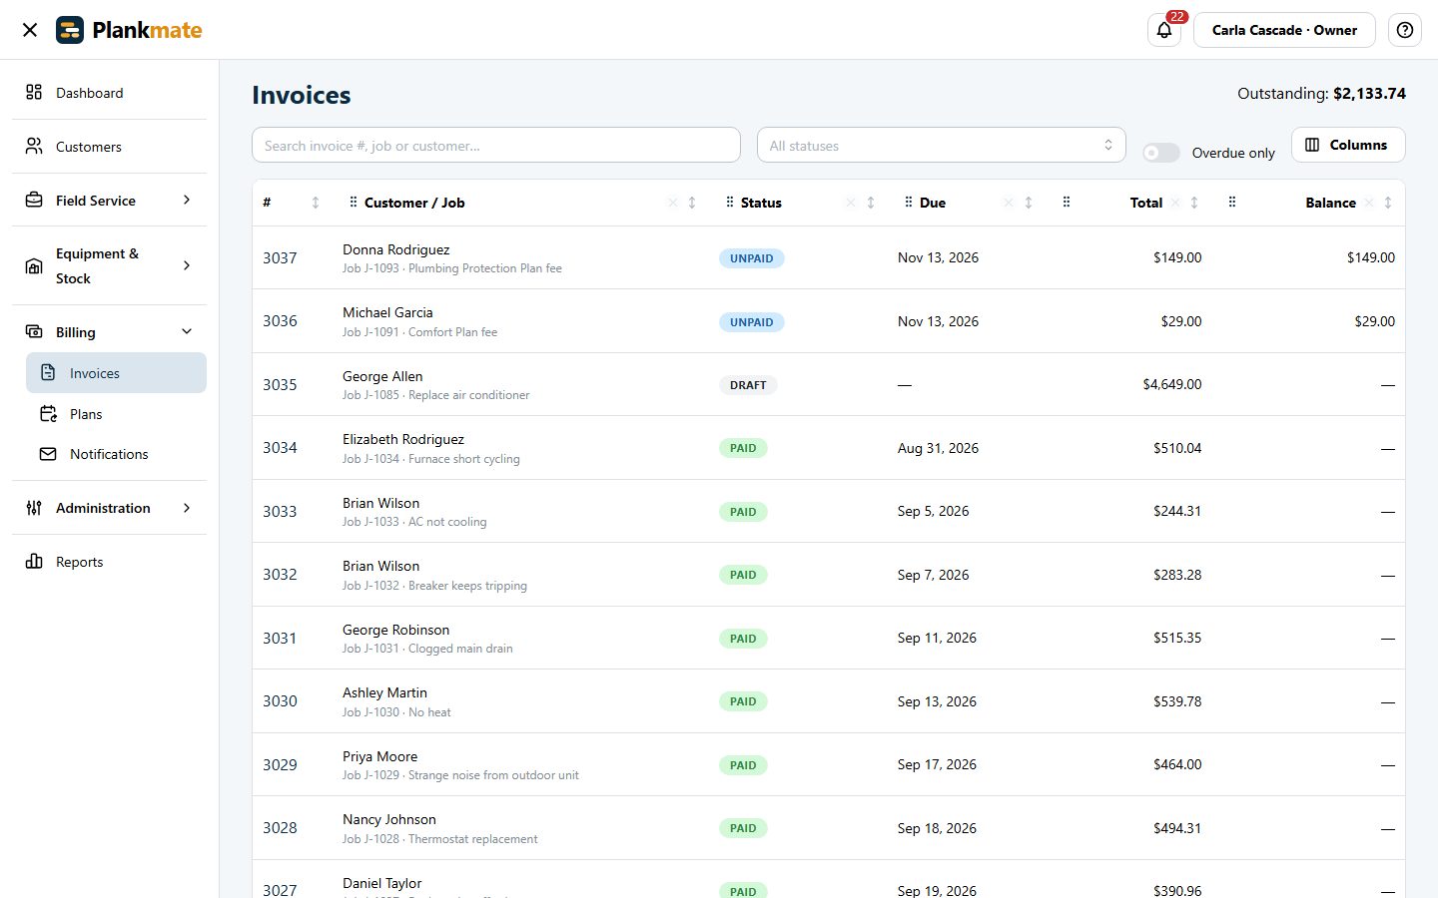Open Notifications under Billing
Viewport: 1438px width, 898px height.
point(116,454)
